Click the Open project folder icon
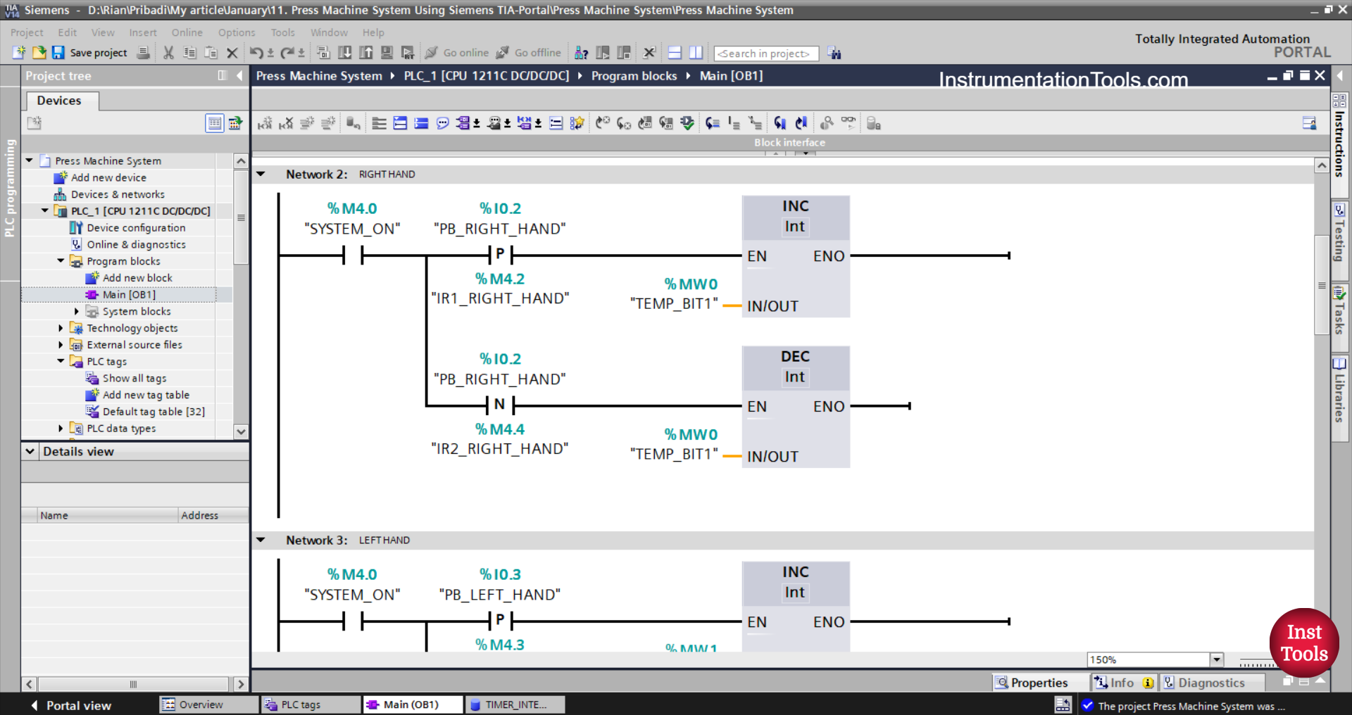The image size is (1352, 715). (x=39, y=53)
